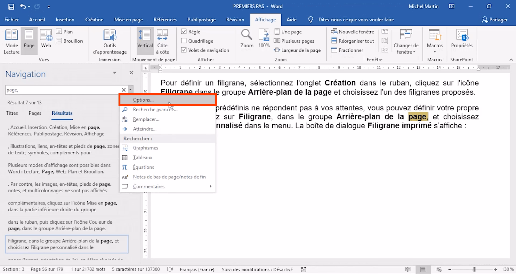Enable the Quadrillage checkbox

pyautogui.click(x=184, y=41)
